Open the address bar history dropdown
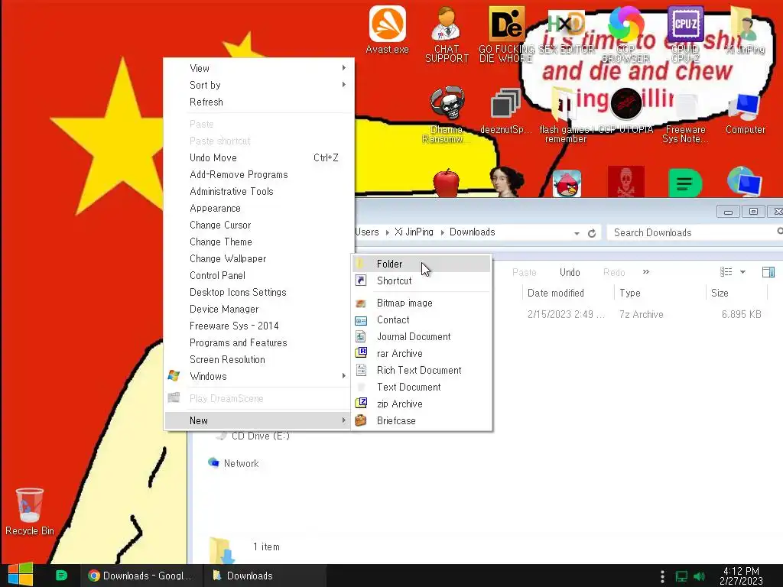This screenshot has height=587, width=783. click(577, 233)
